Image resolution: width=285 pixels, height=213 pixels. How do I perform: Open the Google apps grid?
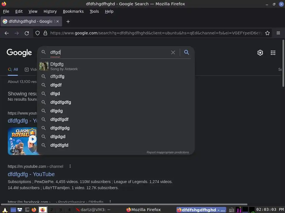273,53
